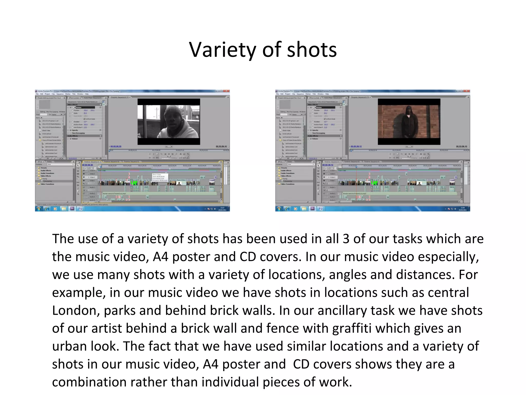Open Program monitor zoom 'Fit' dropdown in left screenshot
The height and width of the screenshot is (395, 526).
coord(169,147)
